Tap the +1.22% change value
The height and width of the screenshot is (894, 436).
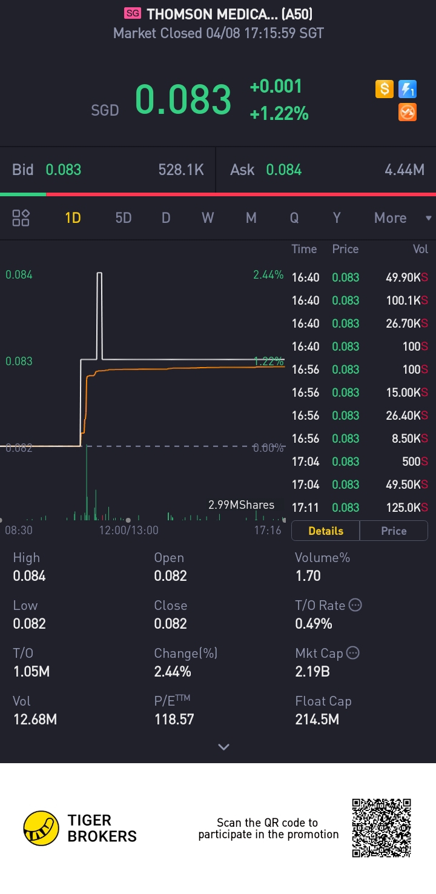279,113
